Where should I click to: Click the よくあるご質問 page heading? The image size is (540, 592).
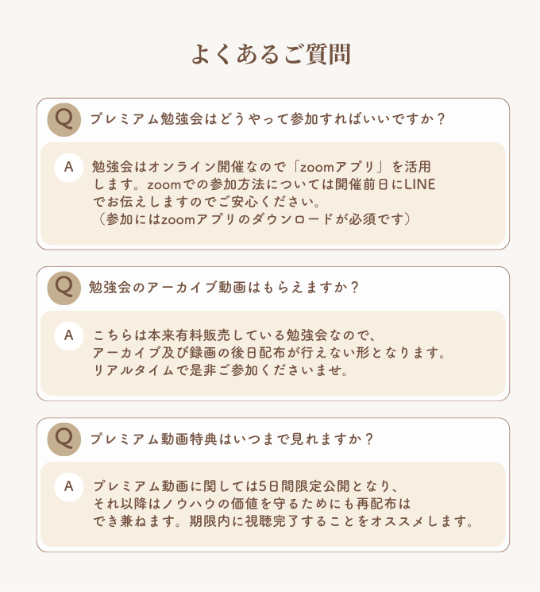point(270,54)
